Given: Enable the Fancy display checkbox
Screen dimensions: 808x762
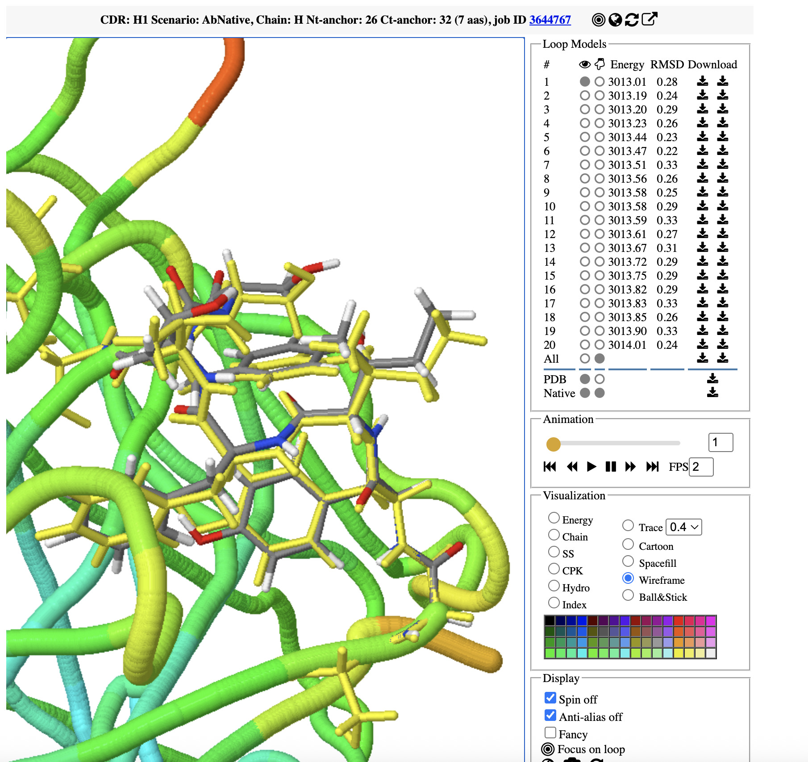Looking at the screenshot, I should click(x=550, y=733).
